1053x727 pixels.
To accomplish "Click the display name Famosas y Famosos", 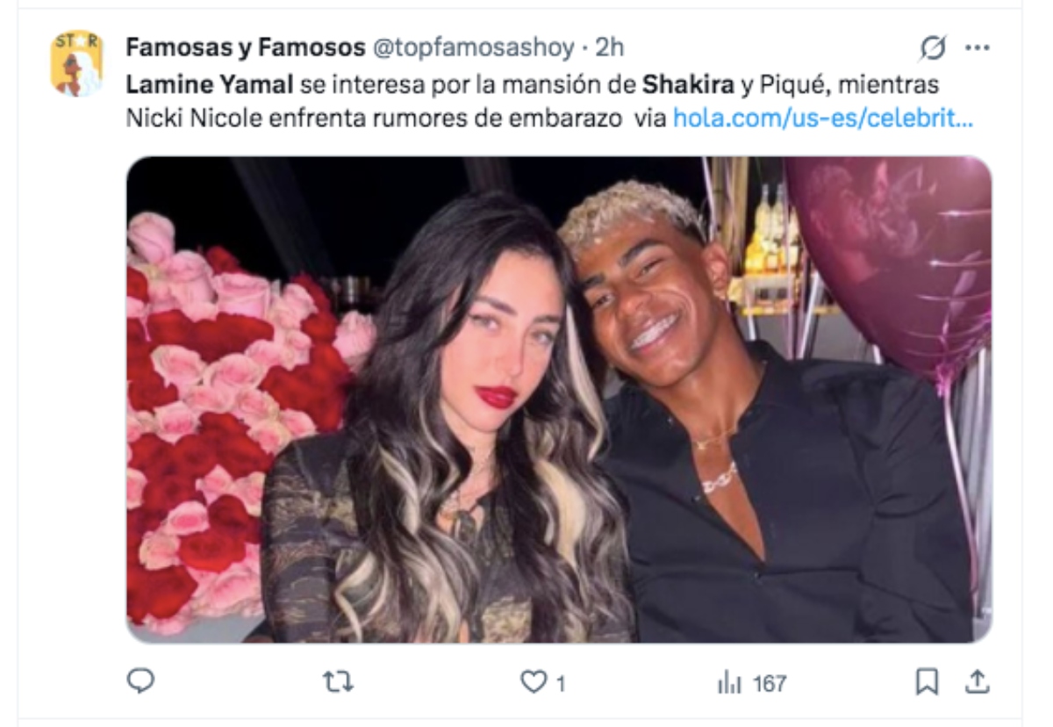I will point(246,47).
